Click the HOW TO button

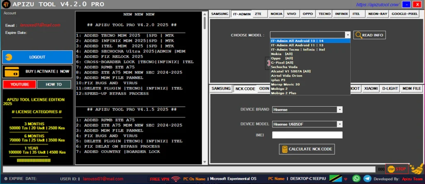coord(54,85)
